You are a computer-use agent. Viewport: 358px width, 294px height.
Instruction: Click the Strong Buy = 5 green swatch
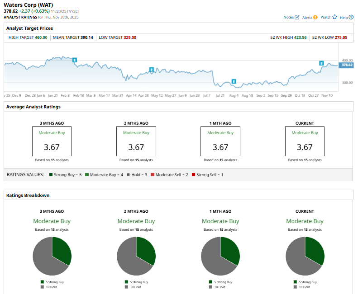(x=52, y=174)
